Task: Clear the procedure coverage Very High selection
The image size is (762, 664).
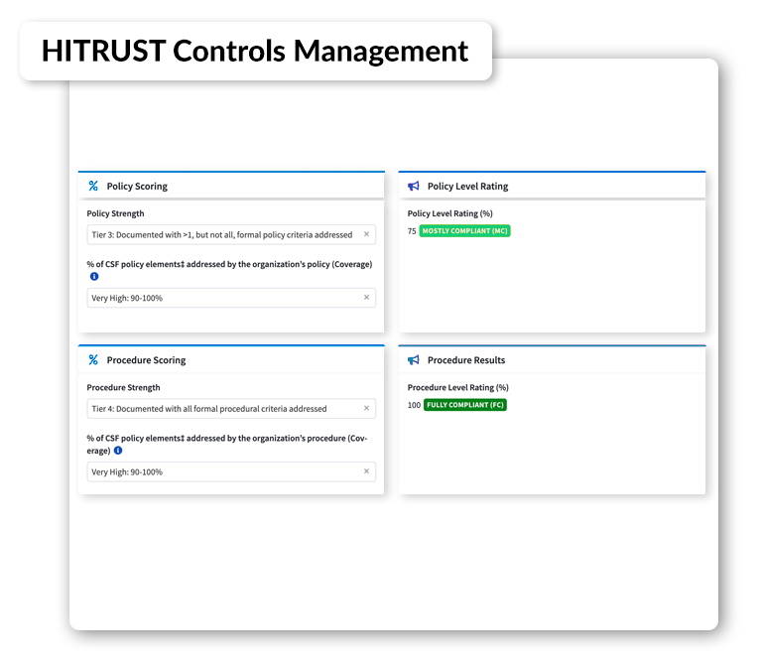Action: coord(366,471)
